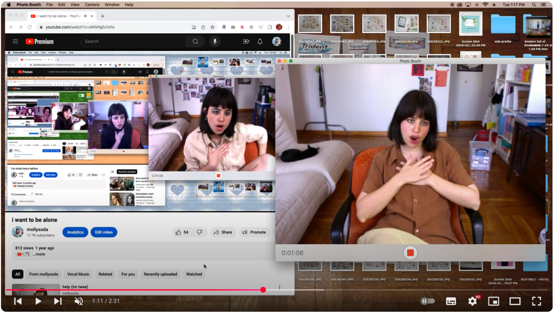554x313 pixels.
Task: Click the YouTube Create video icon
Action: point(246,41)
